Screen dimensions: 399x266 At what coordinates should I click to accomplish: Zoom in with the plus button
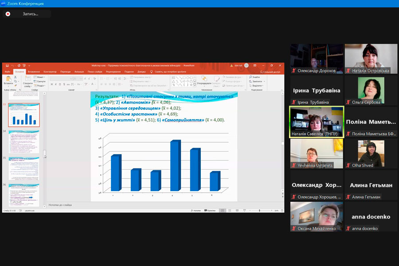click(271, 211)
